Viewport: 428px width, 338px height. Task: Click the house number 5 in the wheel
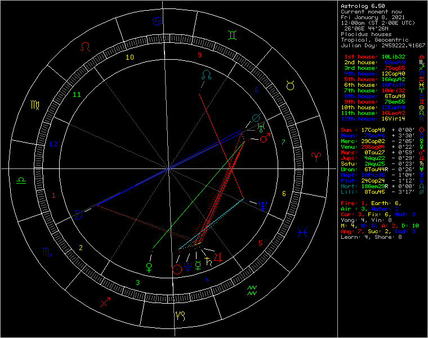pos(260,243)
